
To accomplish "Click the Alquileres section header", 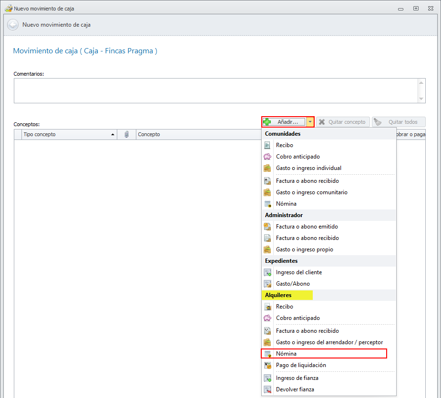I will 329,295.
